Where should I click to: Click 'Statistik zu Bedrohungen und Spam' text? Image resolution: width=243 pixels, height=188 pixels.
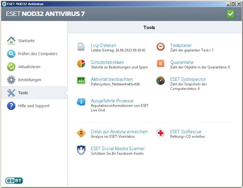tap(119, 67)
